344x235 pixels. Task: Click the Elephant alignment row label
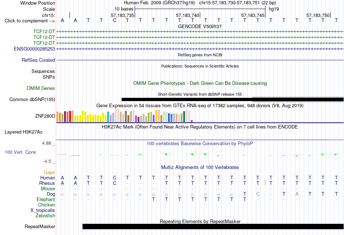coord(46,199)
